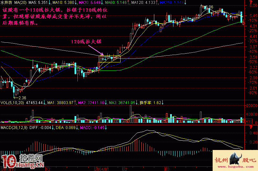The height and width of the screenshot is (171, 258).
Task: Click the MA2: 32411.90 volume value
Action: pyautogui.click(x=91, y=103)
